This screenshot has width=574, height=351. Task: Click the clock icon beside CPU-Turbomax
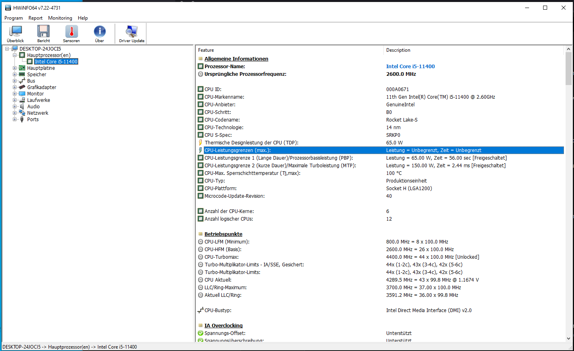[x=201, y=257]
